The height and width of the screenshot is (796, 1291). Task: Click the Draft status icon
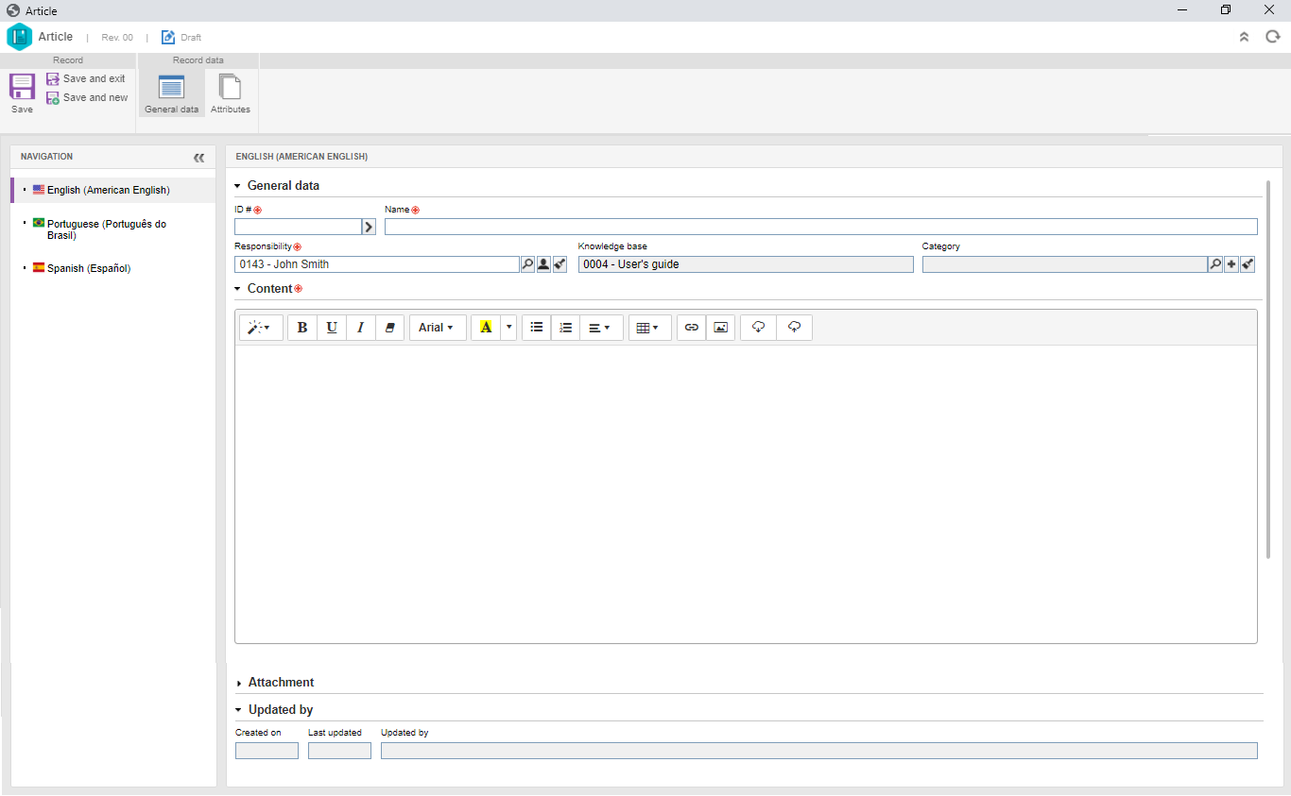point(168,37)
